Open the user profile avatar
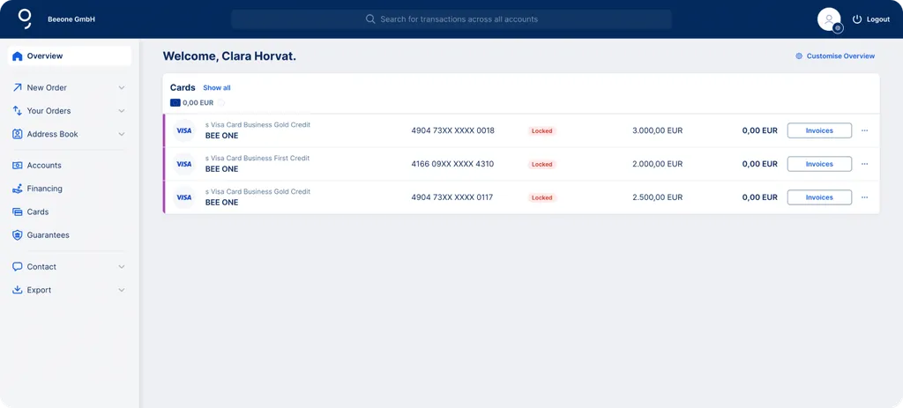The height and width of the screenshot is (408, 903). 829,19
